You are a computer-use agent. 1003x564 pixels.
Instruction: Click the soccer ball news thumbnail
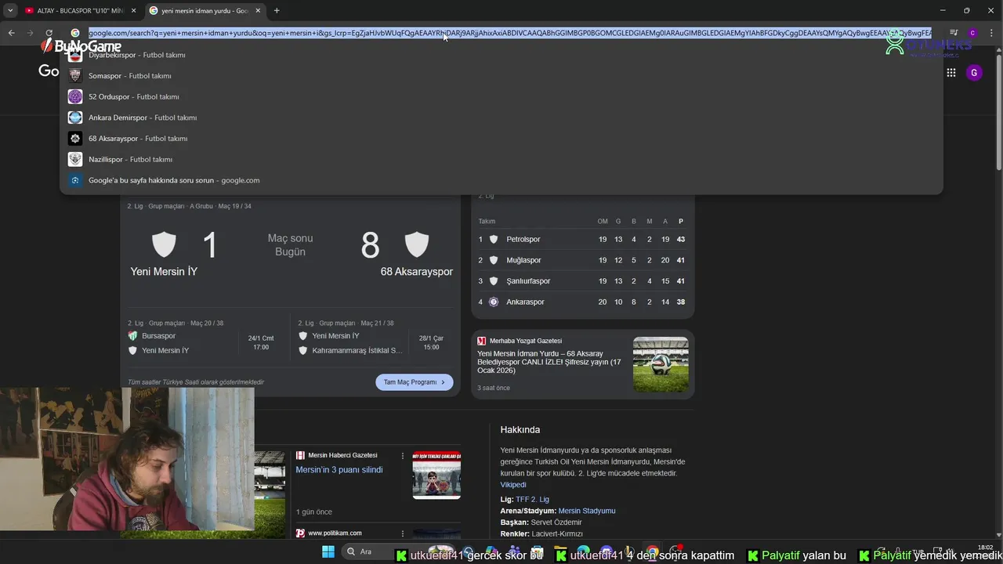click(661, 364)
